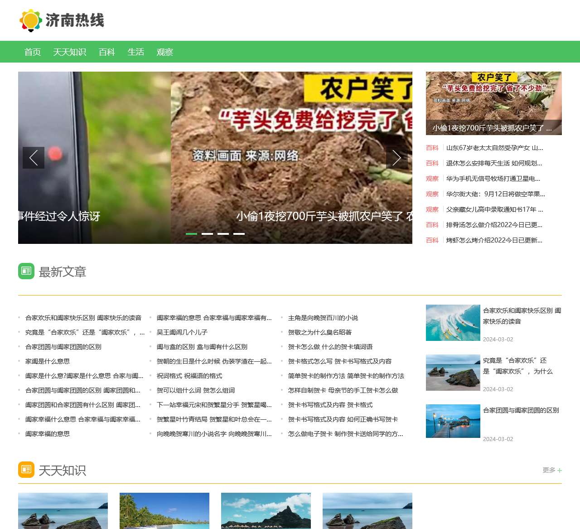The width and height of the screenshot is (580, 529).
Task: Open the 天天知识 navigation menu item
Action: [69, 52]
